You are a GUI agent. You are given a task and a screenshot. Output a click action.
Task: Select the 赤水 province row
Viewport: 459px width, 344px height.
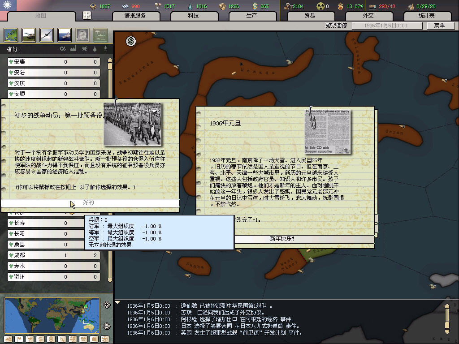tap(54, 266)
